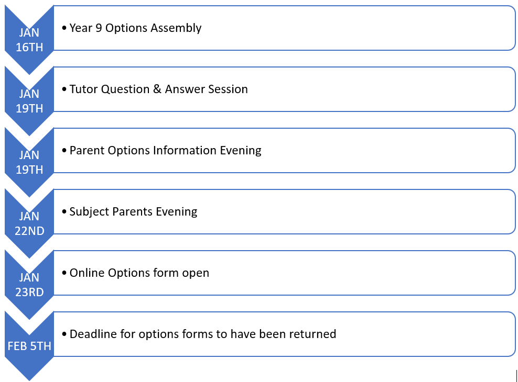Click the bullet before 'Deadline for options forms'
Image resolution: width=518 pixels, height=382 pixels.
coord(64,335)
